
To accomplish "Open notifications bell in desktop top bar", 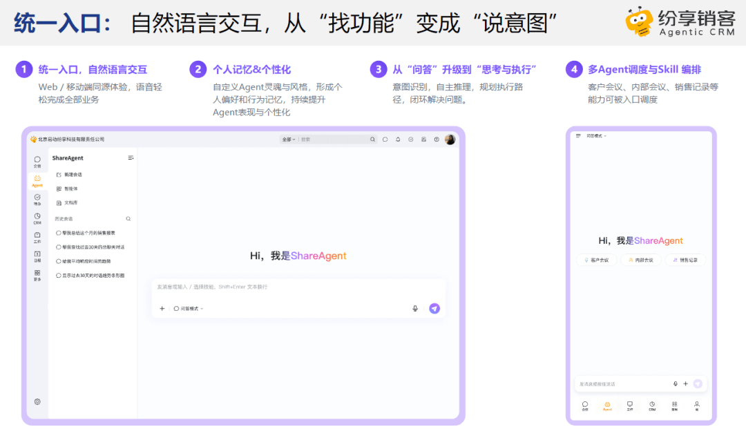I will 398,140.
